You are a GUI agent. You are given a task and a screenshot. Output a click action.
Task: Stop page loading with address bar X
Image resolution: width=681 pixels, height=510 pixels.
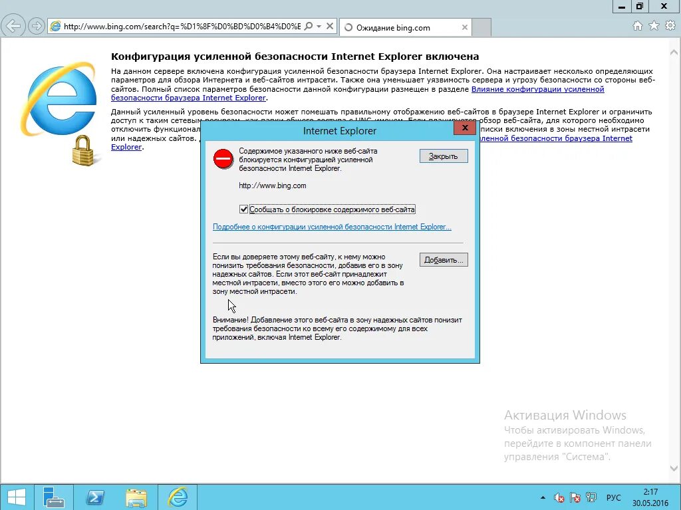[x=330, y=27]
